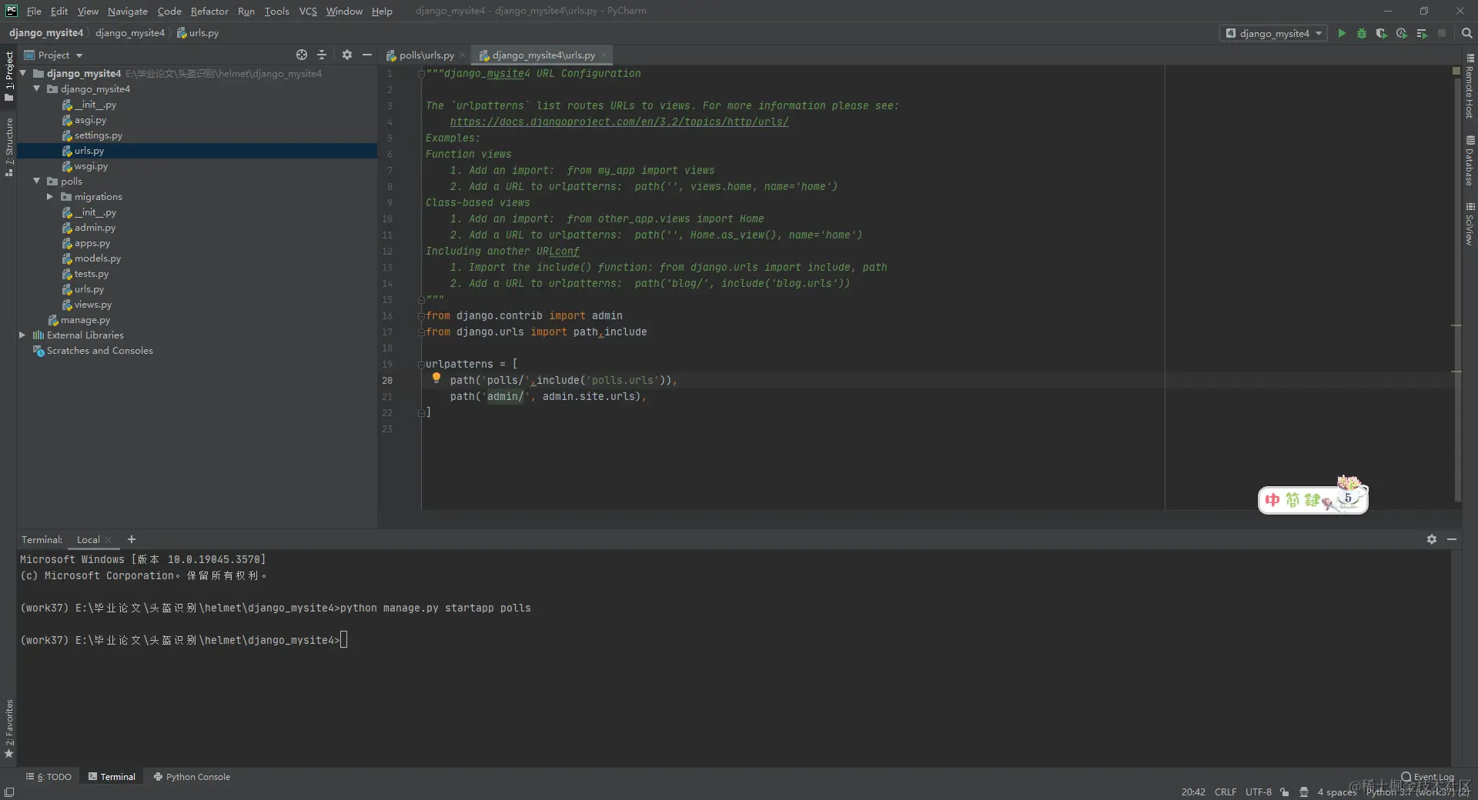The height and width of the screenshot is (800, 1478).
Task: Select asgi.py in the project tree
Action: [90, 119]
